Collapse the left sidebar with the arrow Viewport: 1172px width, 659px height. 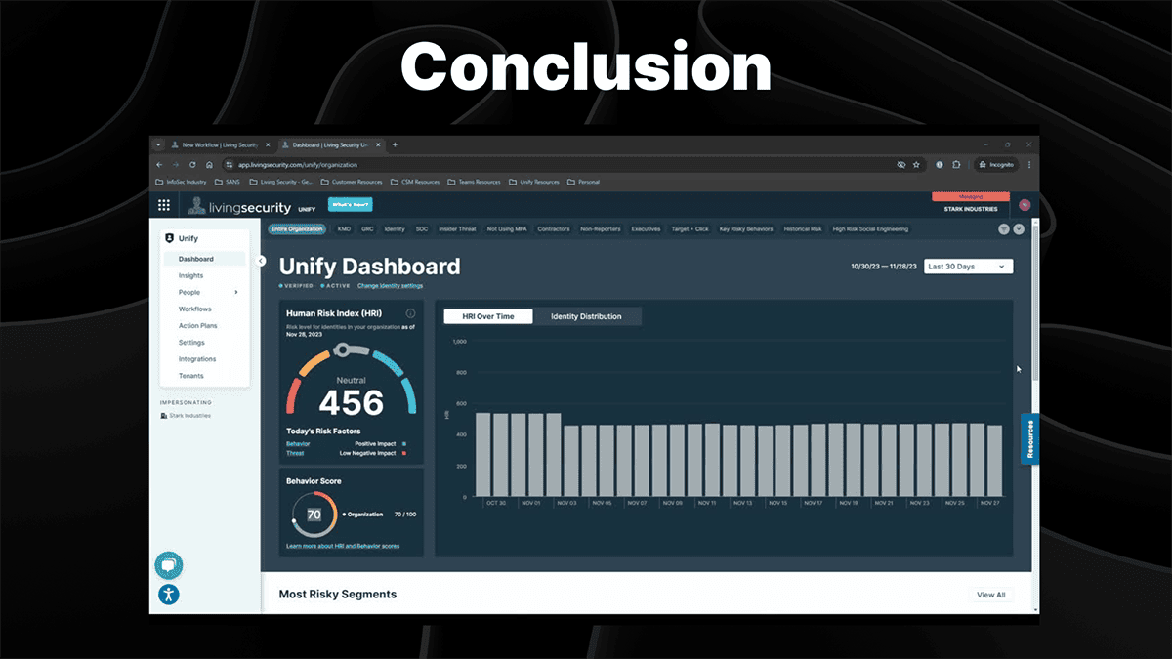pos(261,261)
